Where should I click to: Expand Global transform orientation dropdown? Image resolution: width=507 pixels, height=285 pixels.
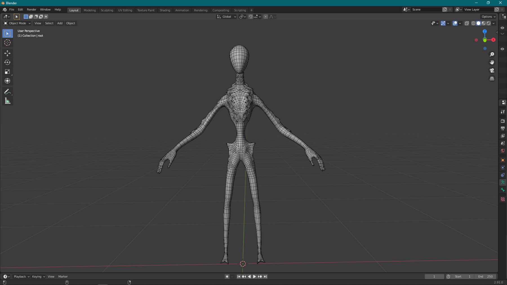226,17
